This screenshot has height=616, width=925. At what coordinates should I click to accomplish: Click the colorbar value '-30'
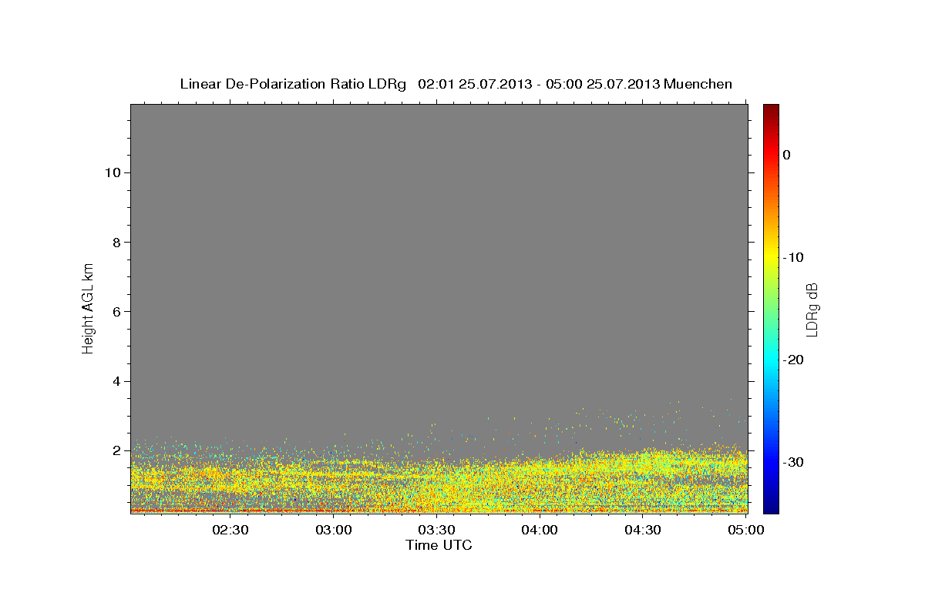pos(794,462)
